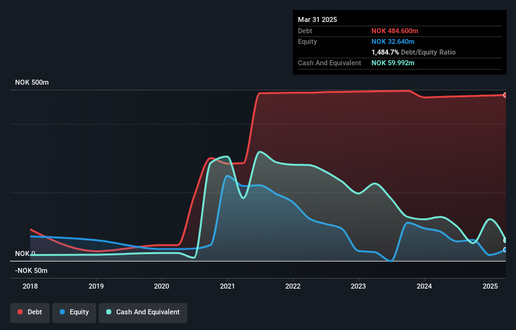Click the Equity label in tooltip
Viewport: 516px width, 330px height.
pyautogui.click(x=307, y=41)
